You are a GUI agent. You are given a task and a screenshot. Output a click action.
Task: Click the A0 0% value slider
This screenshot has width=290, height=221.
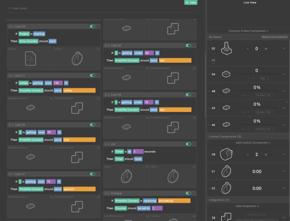[x=257, y=91]
